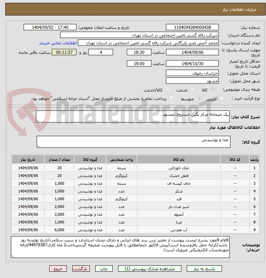This screenshot has width=266, height=278.
Task: Select the متوسط purchase type radio
Action: point(199,98)
